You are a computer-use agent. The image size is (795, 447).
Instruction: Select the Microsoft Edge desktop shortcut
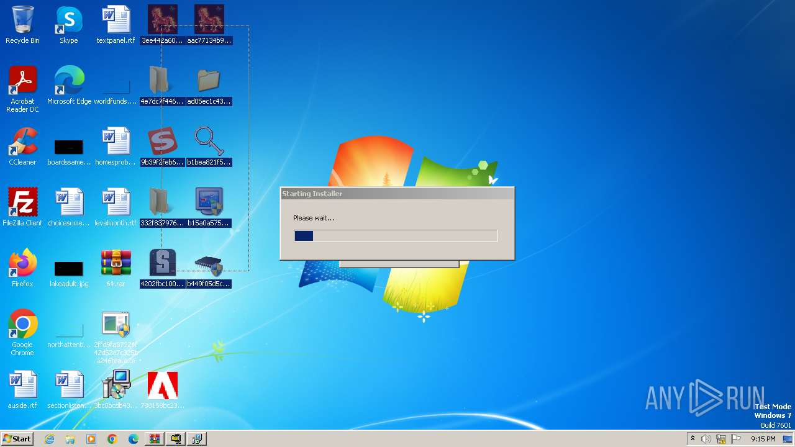69,86
